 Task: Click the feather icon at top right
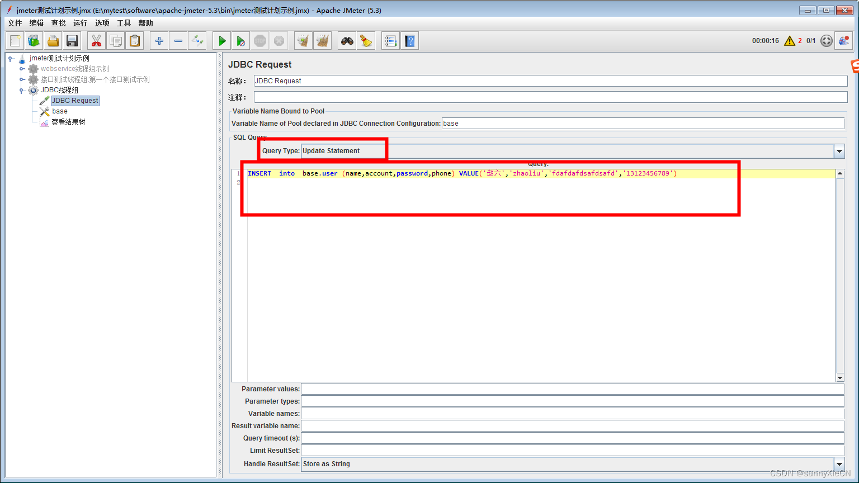tap(844, 41)
